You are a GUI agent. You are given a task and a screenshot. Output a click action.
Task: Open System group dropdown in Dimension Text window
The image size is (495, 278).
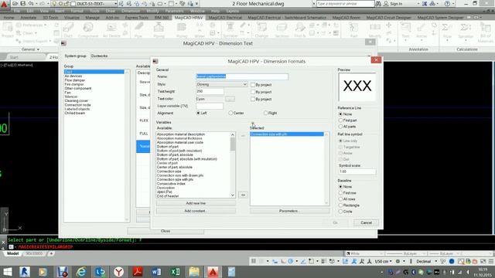(230, 56)
